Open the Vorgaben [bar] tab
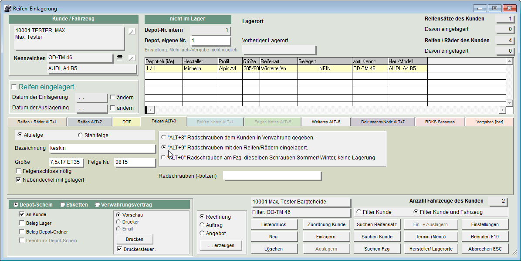 click(490, 122)
